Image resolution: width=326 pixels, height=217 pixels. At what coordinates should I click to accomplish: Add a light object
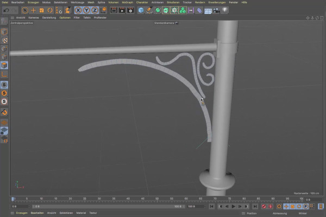click(x=225, y=10)
